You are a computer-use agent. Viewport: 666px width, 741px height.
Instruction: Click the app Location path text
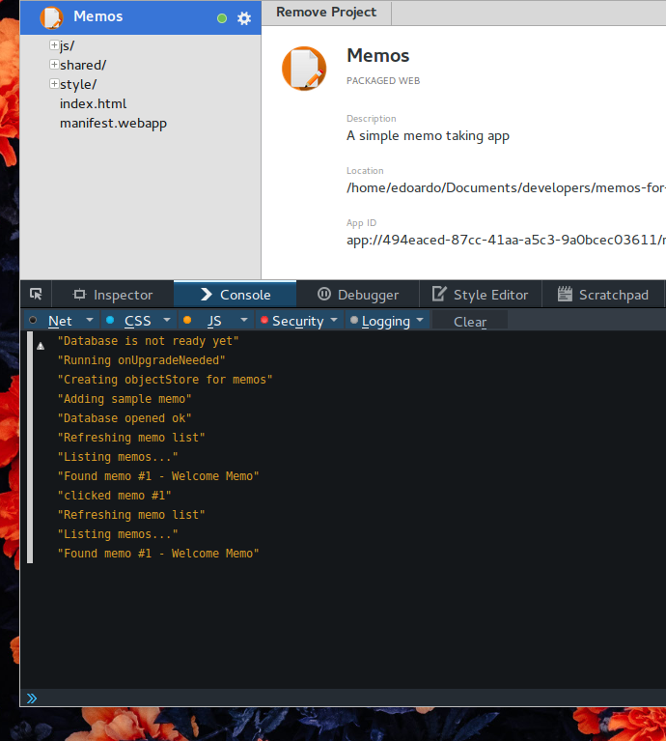pos(506,188)
